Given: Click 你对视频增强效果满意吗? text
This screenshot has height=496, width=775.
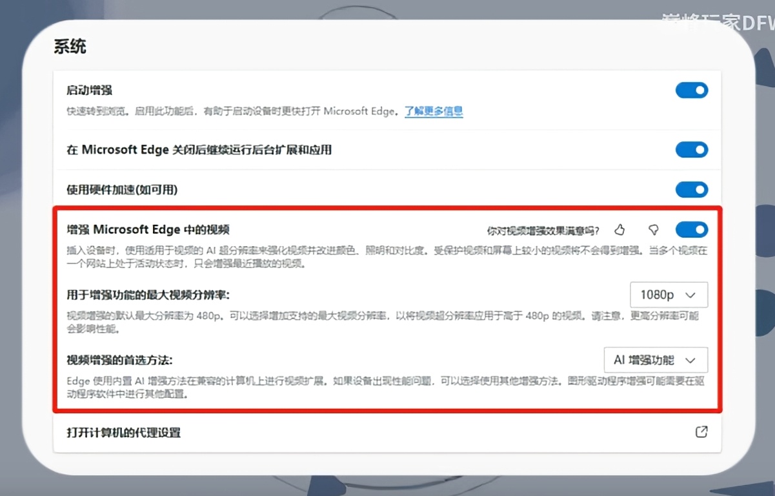Looking at the screenshot, I should (543, 231).
